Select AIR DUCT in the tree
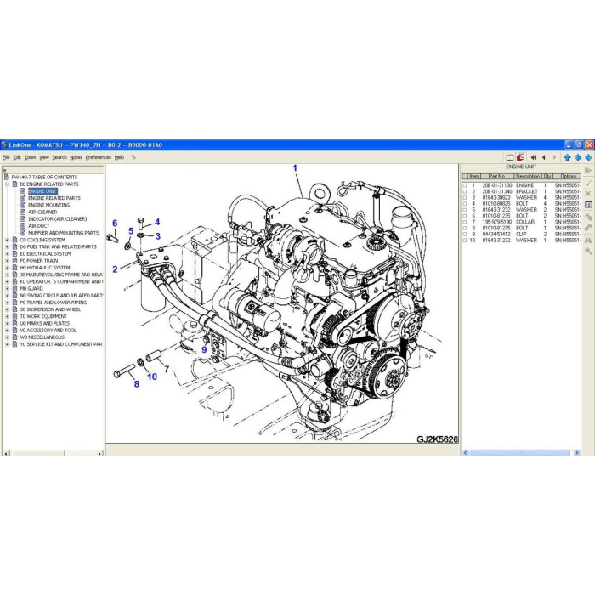The width and height of the screenshot is (595, 595). [39, 226]
